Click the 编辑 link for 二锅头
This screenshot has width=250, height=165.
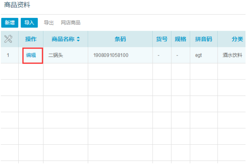click(31, 55)
